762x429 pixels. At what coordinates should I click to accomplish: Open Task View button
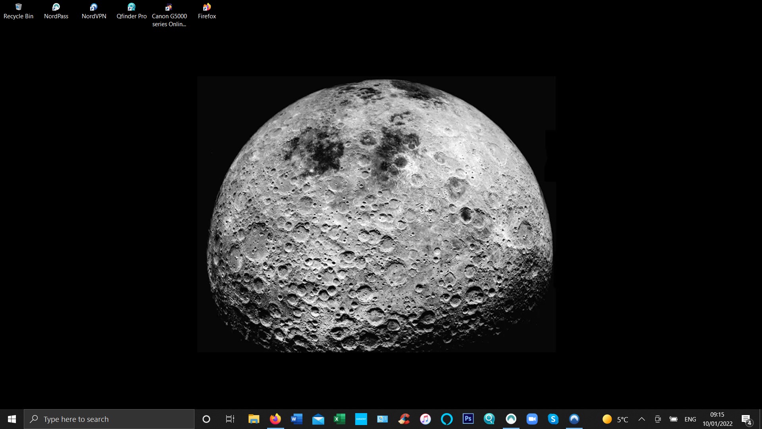tap(230, 419)
